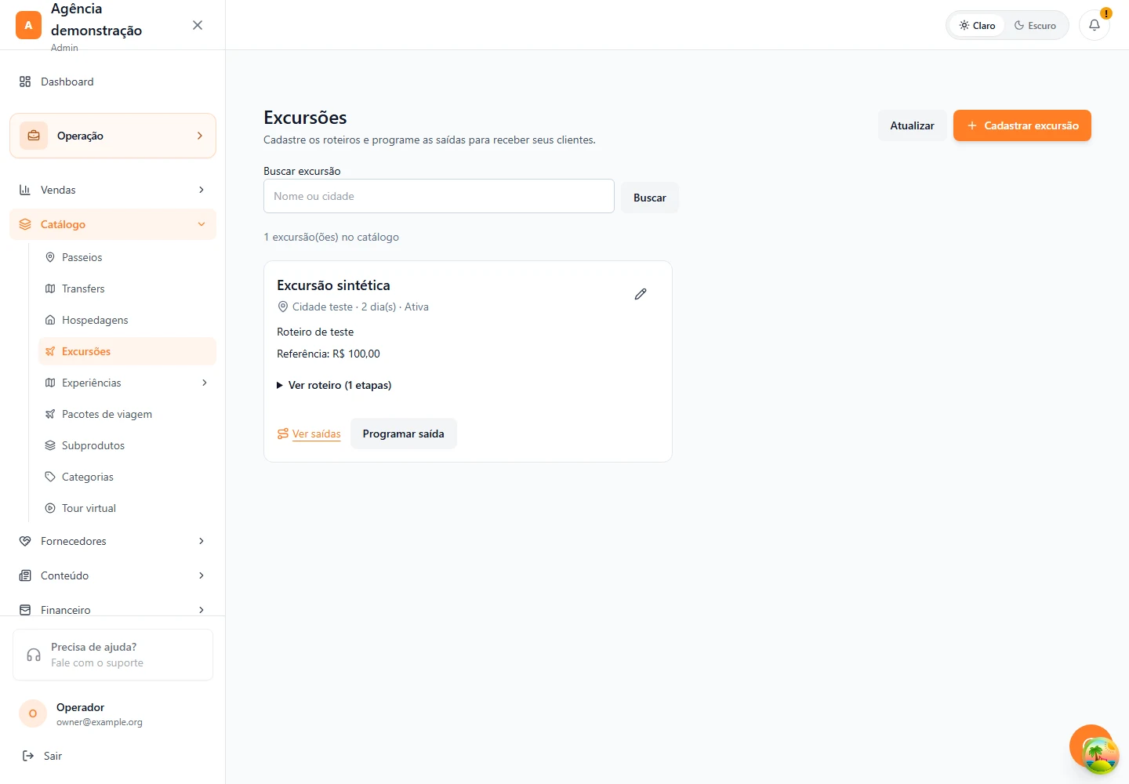Click the Sair logout icon
Image resolution: width=1129 pixels, height=784 pixels.
click(x=28, y=756)
